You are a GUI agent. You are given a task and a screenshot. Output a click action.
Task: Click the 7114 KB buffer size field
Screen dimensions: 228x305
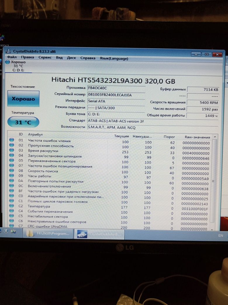tap(203, 89)
